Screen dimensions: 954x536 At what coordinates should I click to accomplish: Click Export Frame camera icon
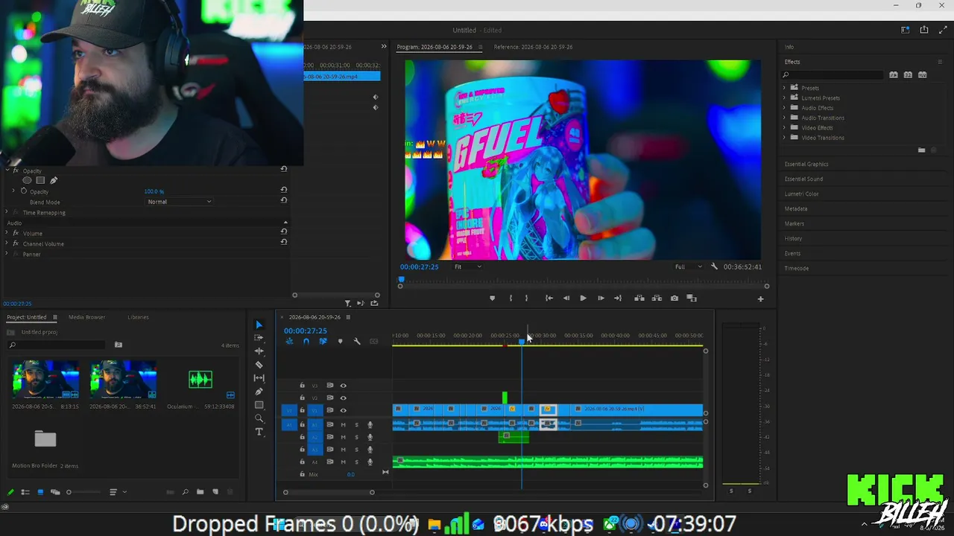[x=675, y=299]
